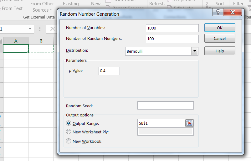Click the formula bar cancel X icon
Screen dimensions: 251x161
click(x=52, y=29)
